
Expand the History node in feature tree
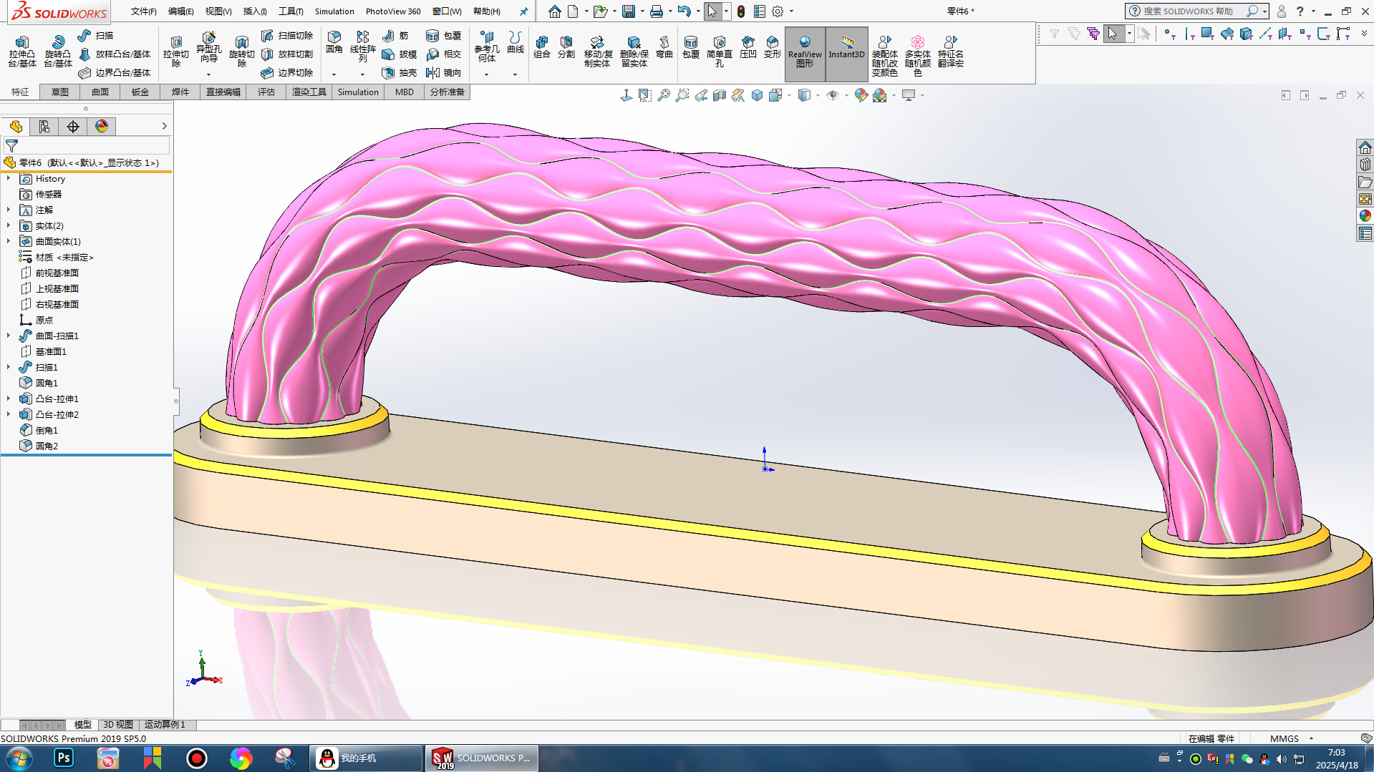click(9, 178)
